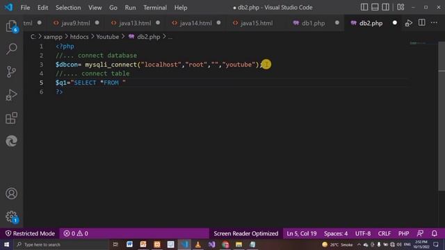Click the vertical editor scrollbar
445x250 pixels.
click(442, 116)
